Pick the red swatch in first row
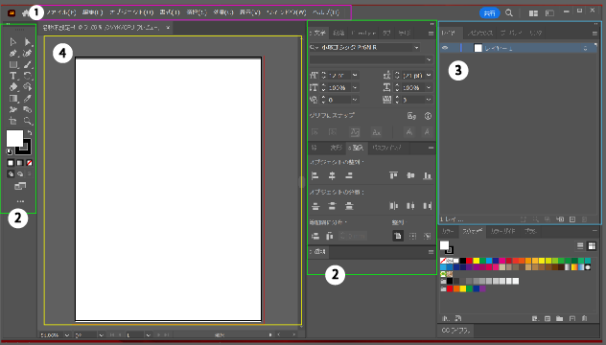Viewport: 606px width, 345px height. [x=469, y=261]
